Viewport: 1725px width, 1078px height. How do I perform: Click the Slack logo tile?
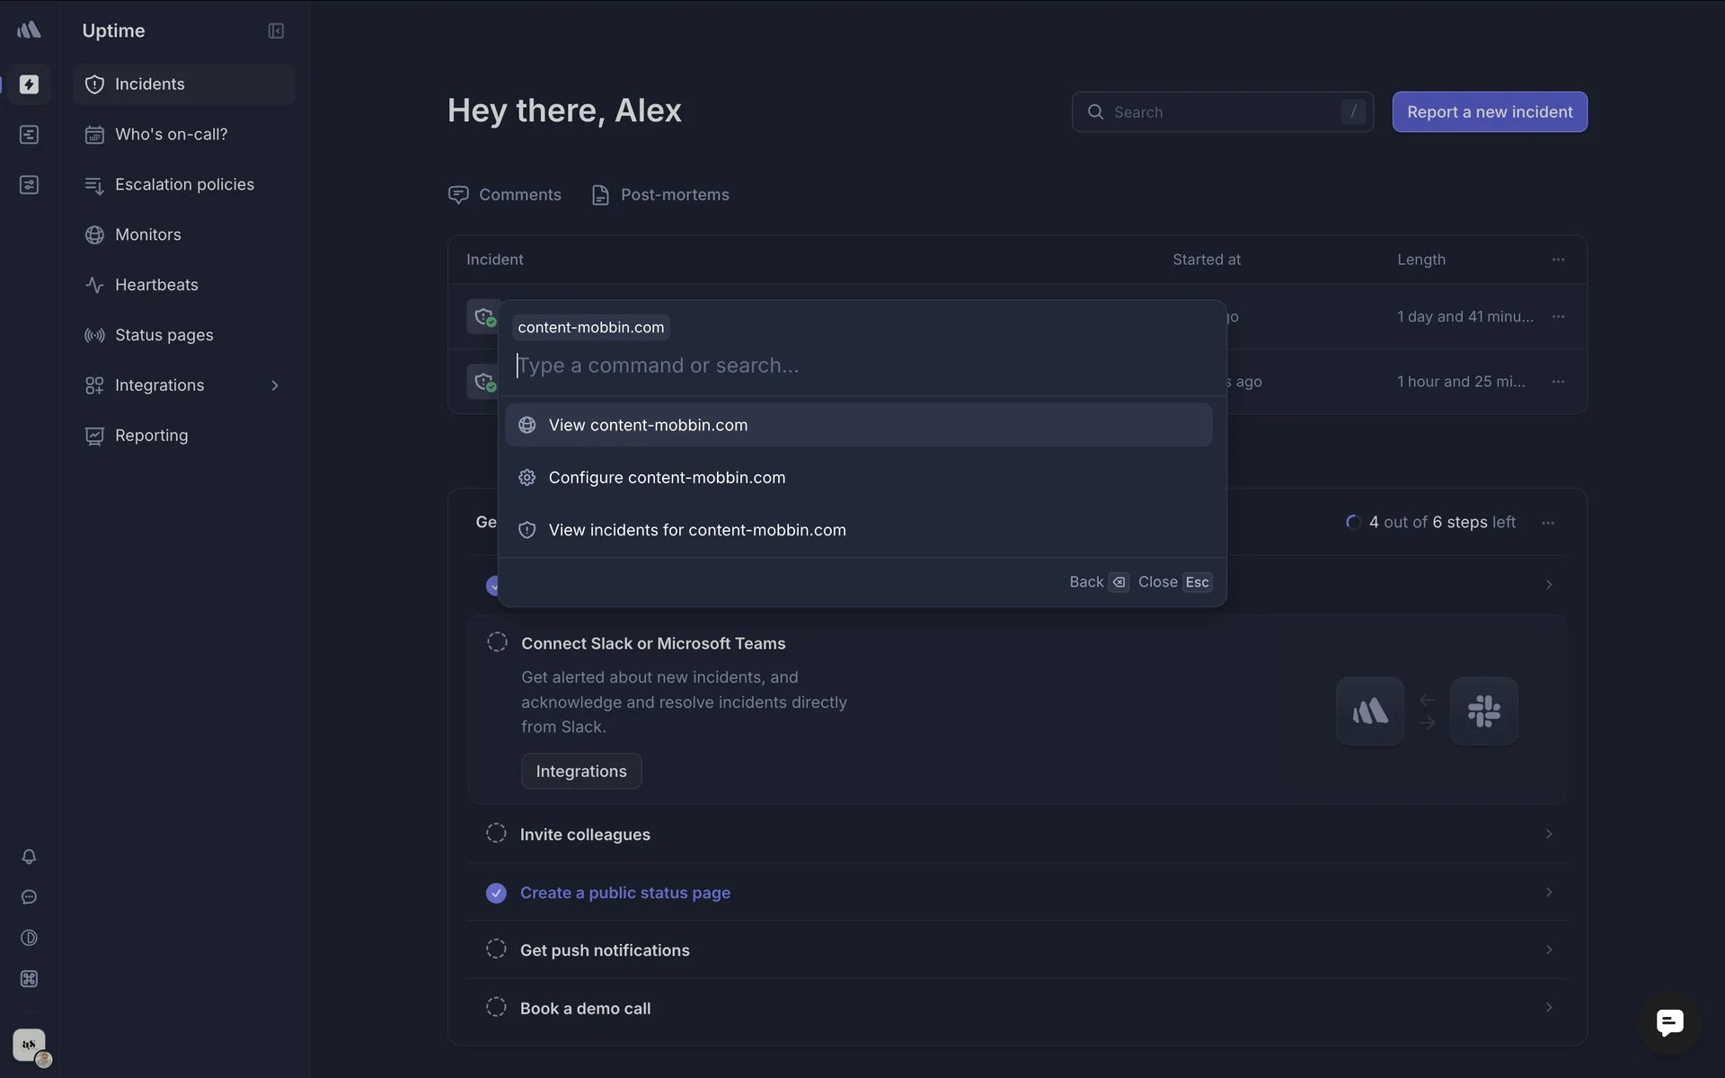coord(1483,711)
